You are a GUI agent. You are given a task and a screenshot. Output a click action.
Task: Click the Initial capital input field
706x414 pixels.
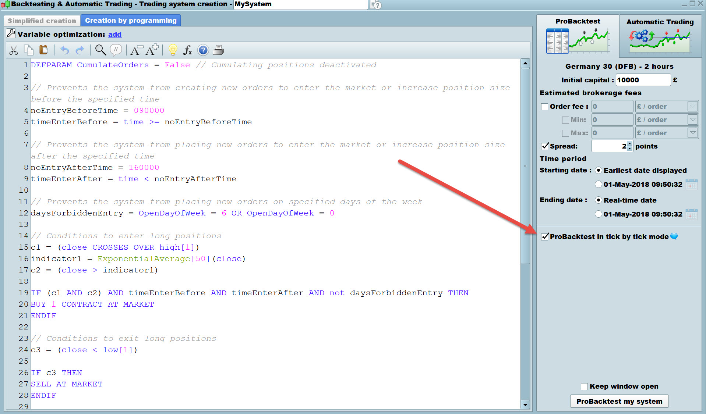coord(643,80)
